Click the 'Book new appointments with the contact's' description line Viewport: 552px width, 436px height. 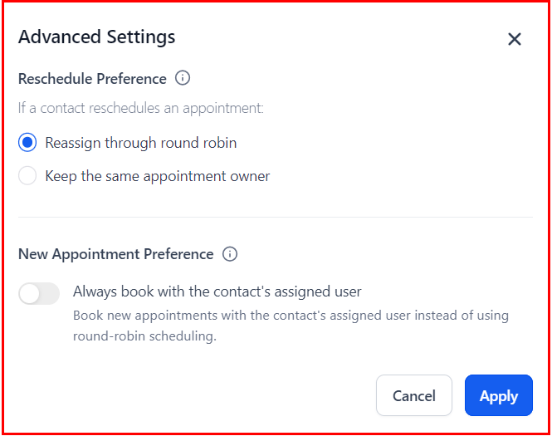coord(291,316)
